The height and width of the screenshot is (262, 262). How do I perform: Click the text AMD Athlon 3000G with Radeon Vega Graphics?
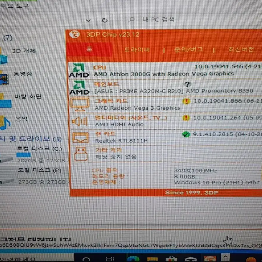[164, 74]
